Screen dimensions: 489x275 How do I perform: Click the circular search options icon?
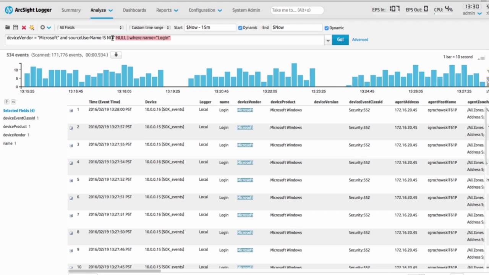pos(42,27)
